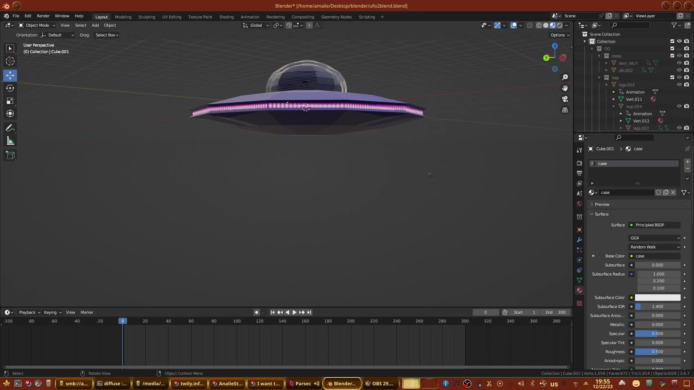Viewport: 694px width, 390px height.
Task: Switch to the Shading workspace tab
Action: (226, 17)
